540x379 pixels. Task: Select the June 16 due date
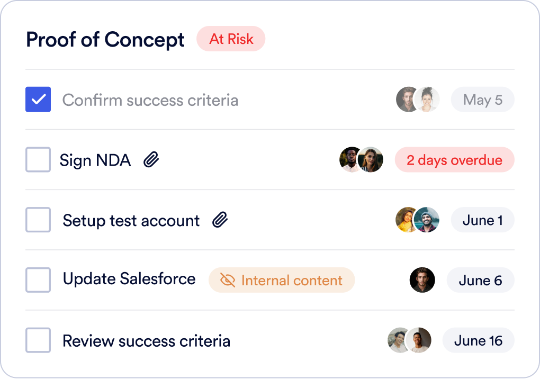point(478,340)
